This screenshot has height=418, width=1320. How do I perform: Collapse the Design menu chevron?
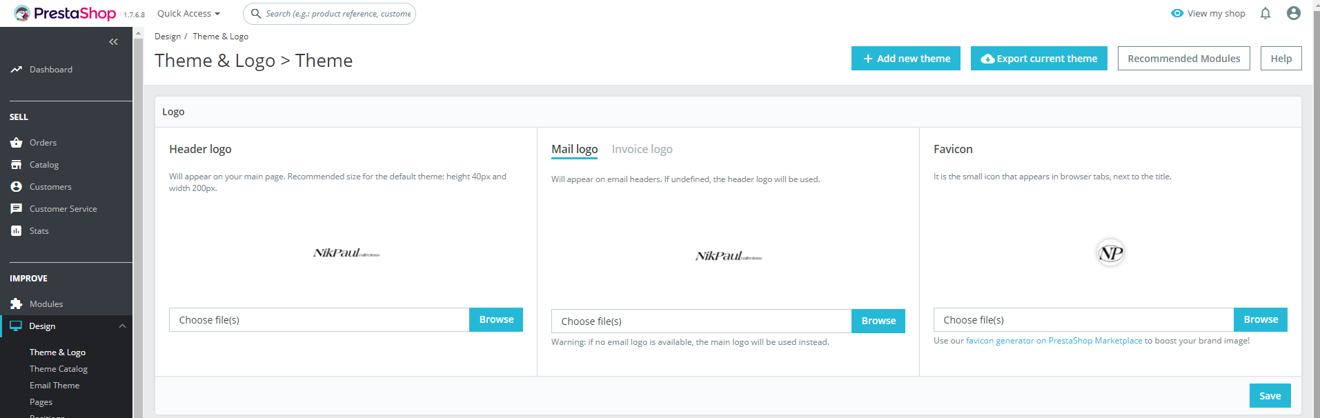point(122,326)
